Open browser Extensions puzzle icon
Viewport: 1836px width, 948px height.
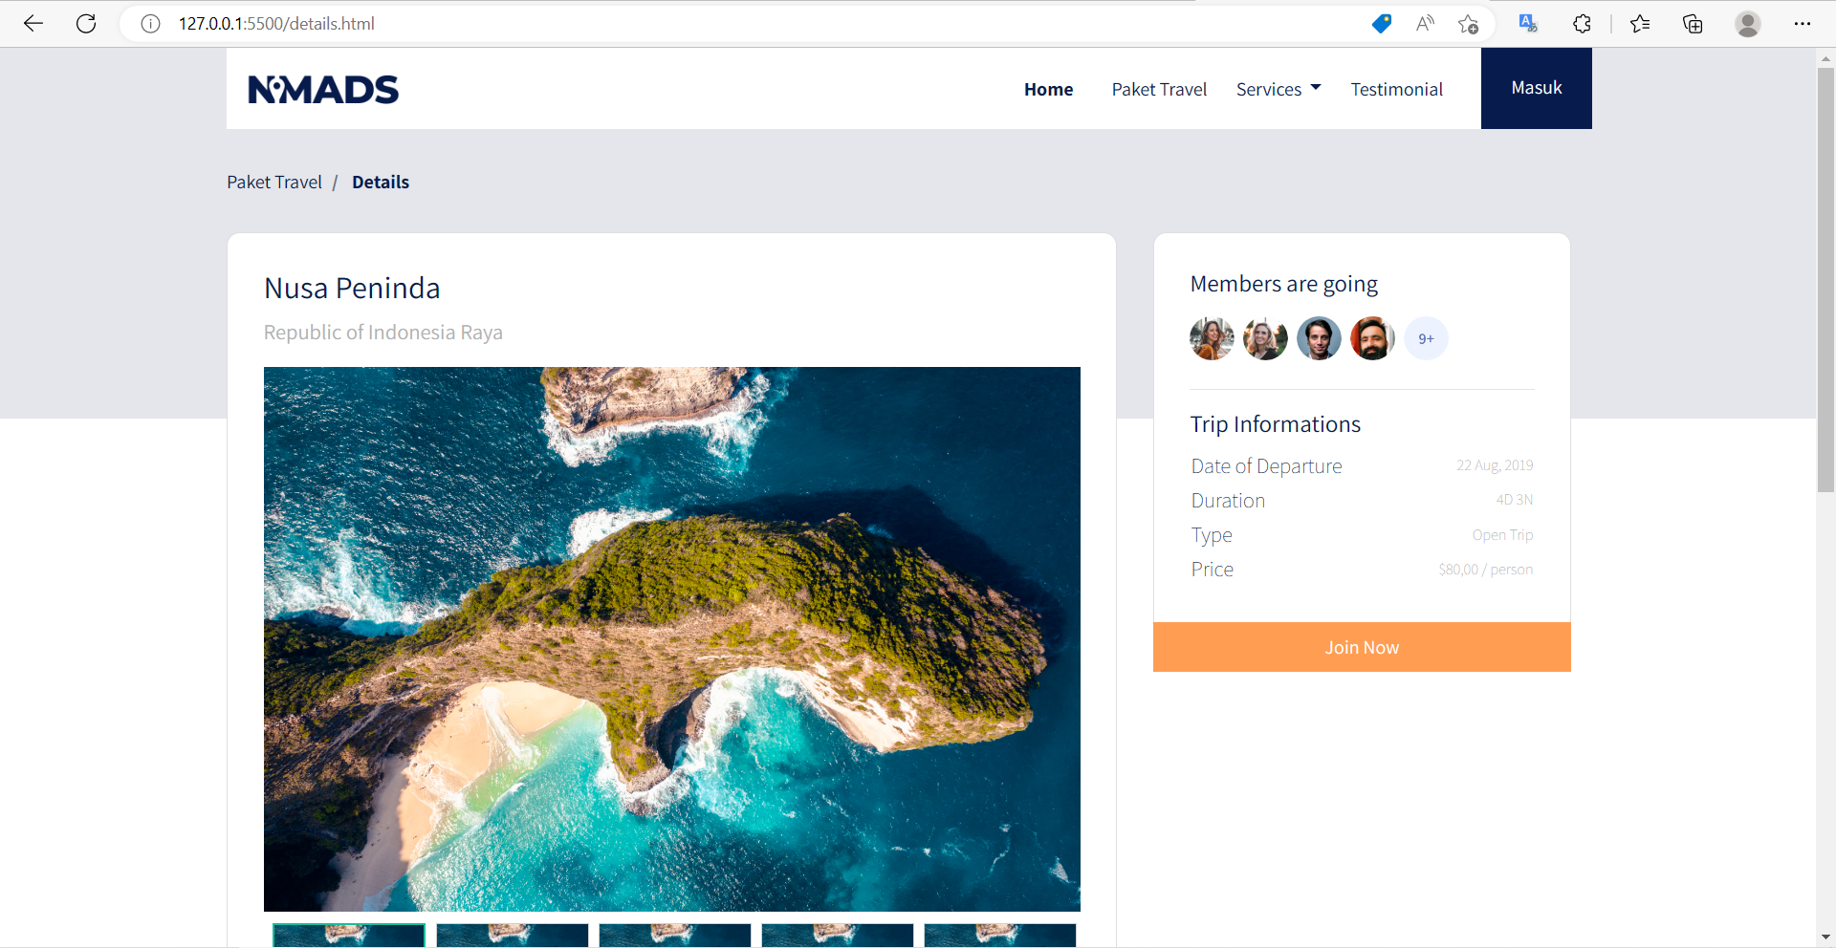(x=1582, y=24)
